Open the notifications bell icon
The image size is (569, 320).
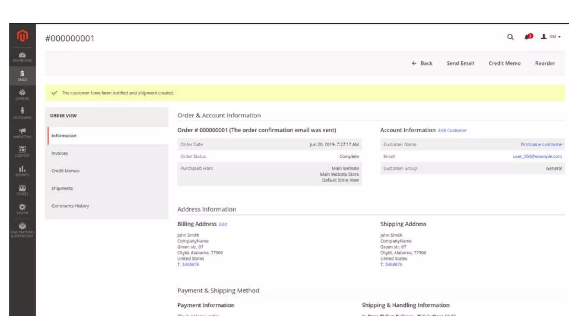tap(528, 37)
